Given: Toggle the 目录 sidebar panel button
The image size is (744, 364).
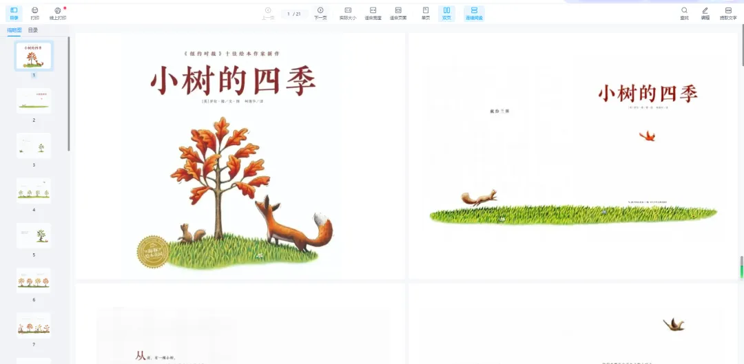Looking at the screenshot, I should (14, 13).
